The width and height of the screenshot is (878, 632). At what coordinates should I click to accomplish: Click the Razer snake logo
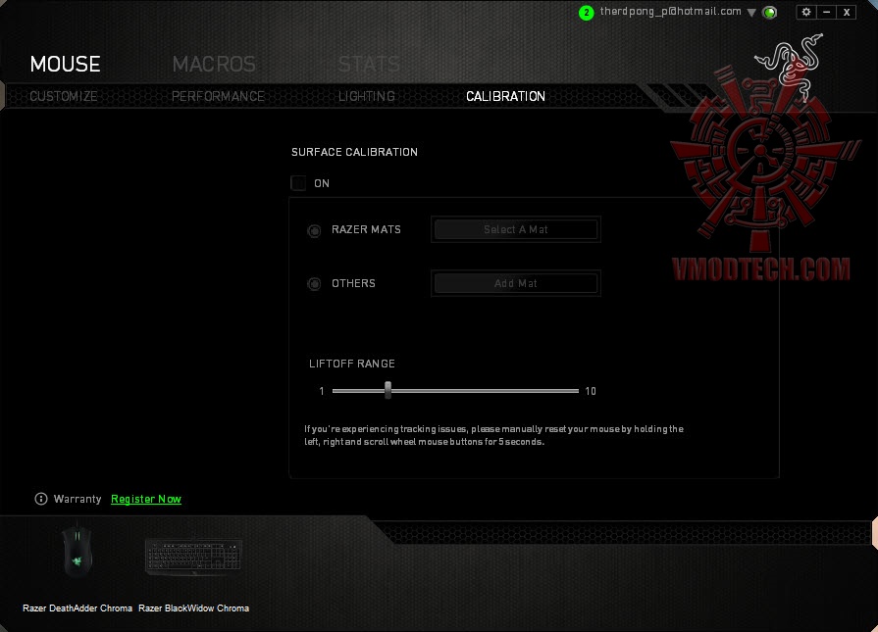[x=790, y=67]
